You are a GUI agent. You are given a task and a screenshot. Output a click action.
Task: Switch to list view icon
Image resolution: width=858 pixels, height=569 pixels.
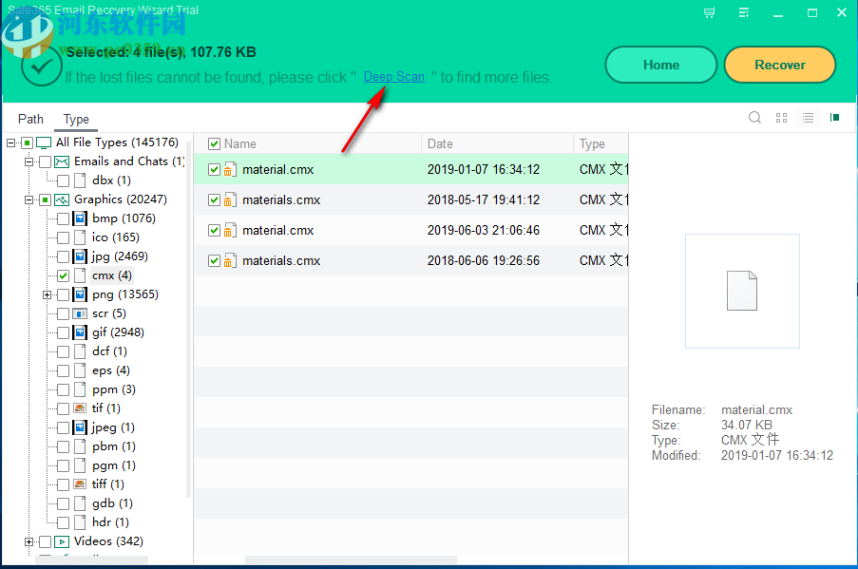[808, 117]
